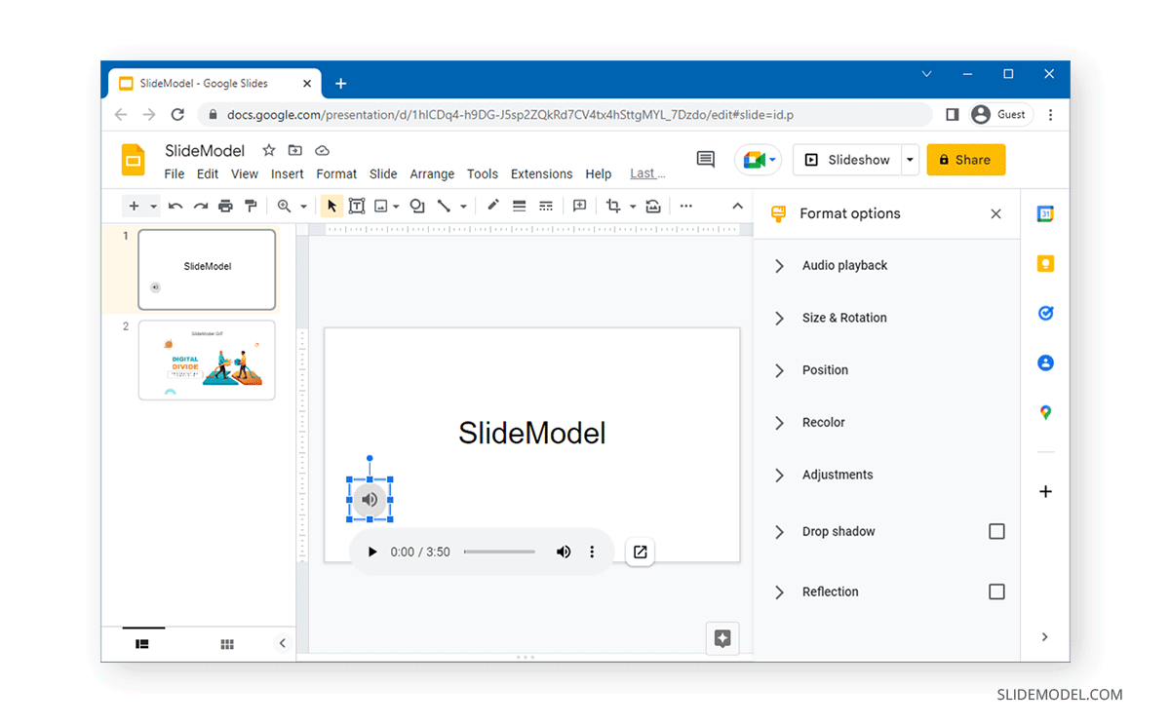Viewport: 1170px width, 724px height.
Task: Select the Text box tool
Action: click(356, 206)
